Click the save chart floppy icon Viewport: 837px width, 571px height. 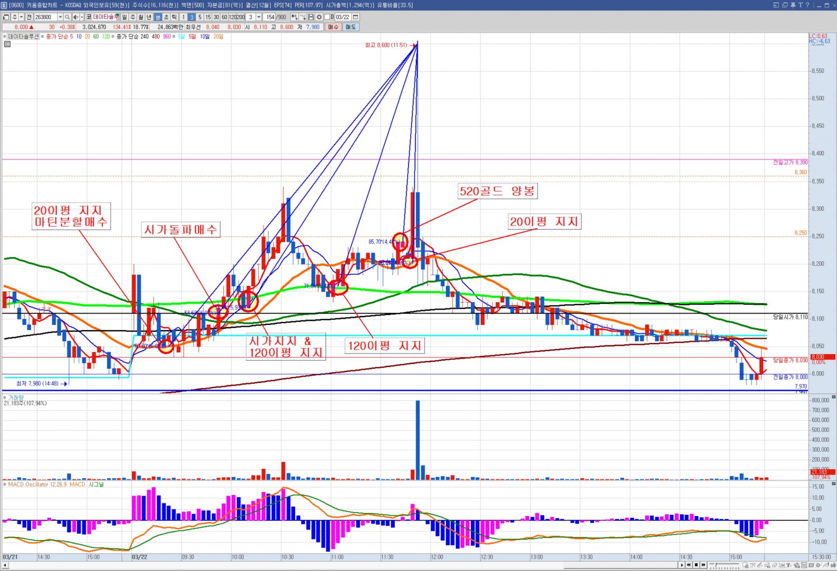point(311,17)
